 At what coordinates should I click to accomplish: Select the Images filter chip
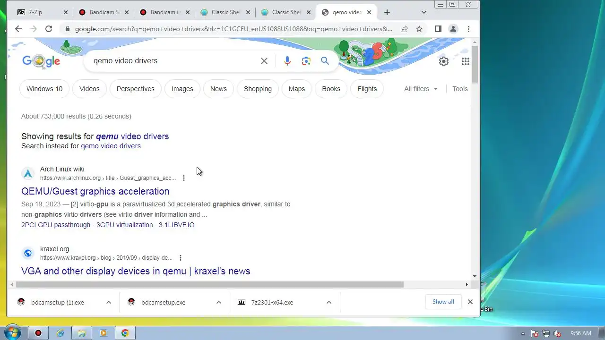(x=182, y=89)
